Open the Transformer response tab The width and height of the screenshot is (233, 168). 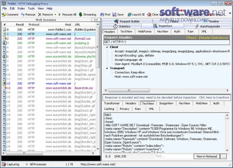pos(112,103)
